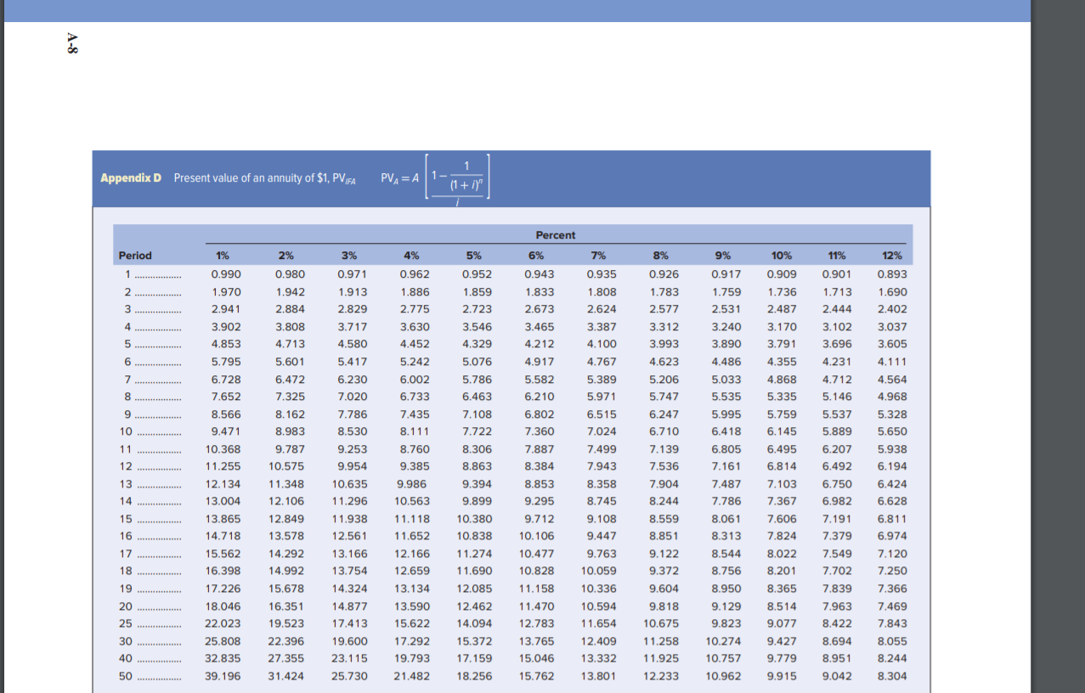Click the Period column header
The width and height of the screenshot is (1085, 693).
click(x=133, y=255)
